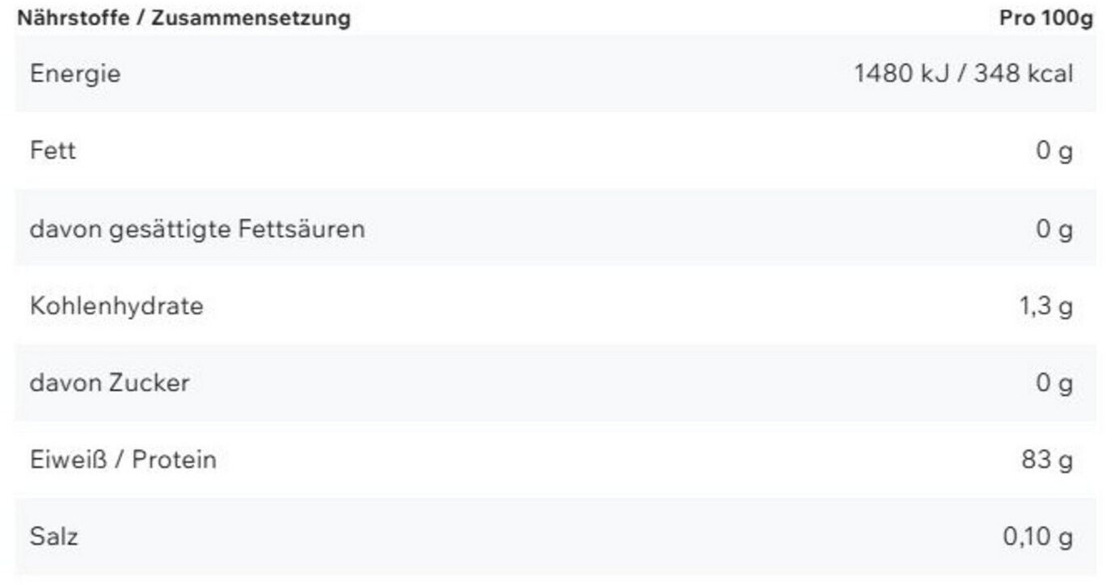1106x585 pixels.
Task: Click the word Zusammensetzung in the header
Action: pyautogui.click(x=251, y=18)
